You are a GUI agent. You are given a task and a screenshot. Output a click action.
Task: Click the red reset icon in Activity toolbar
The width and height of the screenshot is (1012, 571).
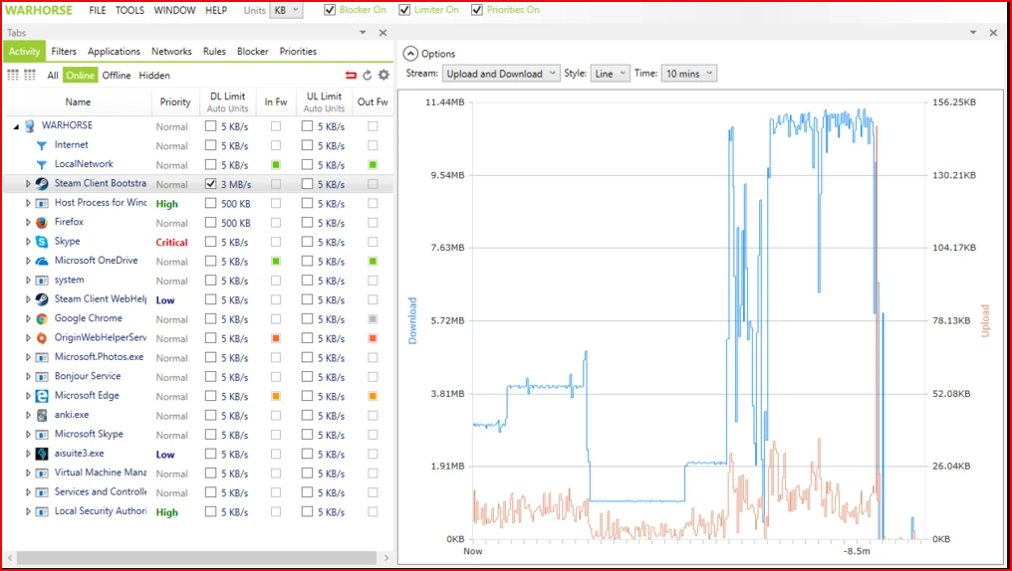coord(351,76)
